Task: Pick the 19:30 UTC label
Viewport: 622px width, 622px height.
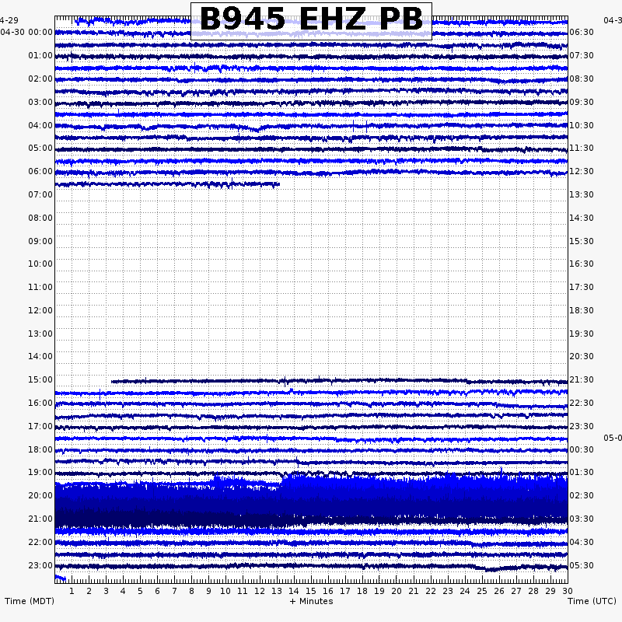Action: 582,334
